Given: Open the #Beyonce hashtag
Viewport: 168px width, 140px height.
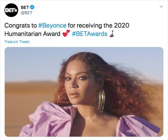Looking at the screenshot, I should pos(52,25).
